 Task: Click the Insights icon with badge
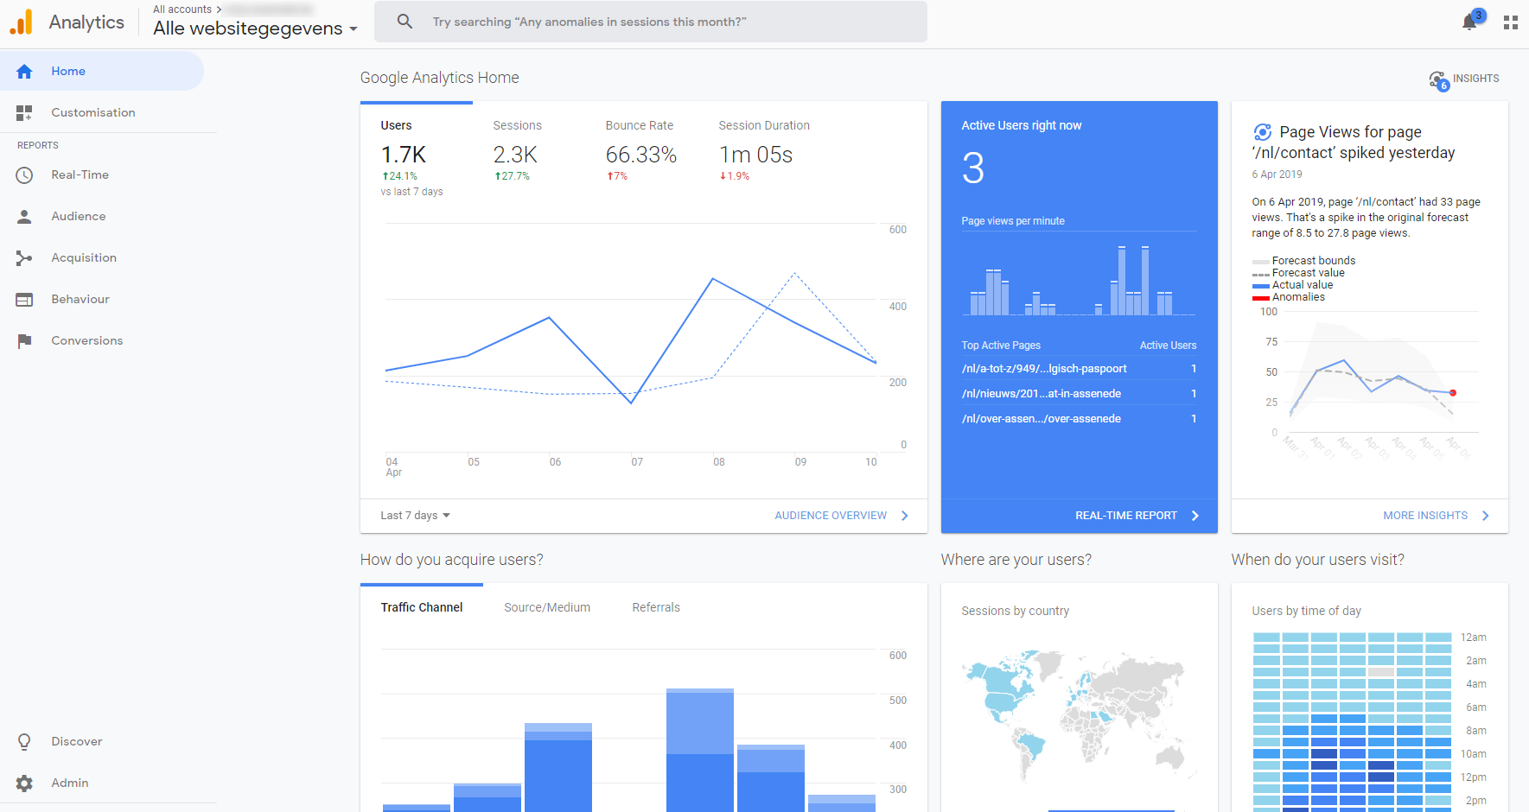coord(1438,80)
